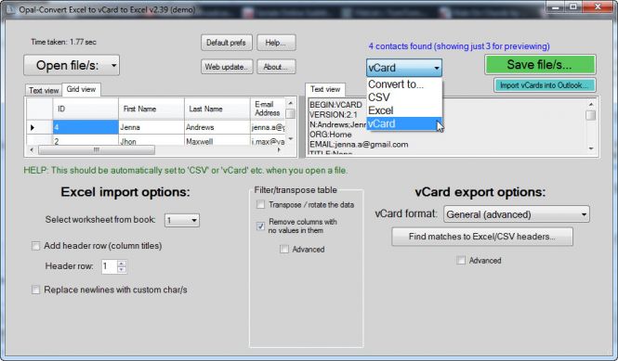Image resolution: width=618 pixels, height=361 pixels.
Task: Click the grid's vertical scroll down arrow
Action: click(291, 139)
